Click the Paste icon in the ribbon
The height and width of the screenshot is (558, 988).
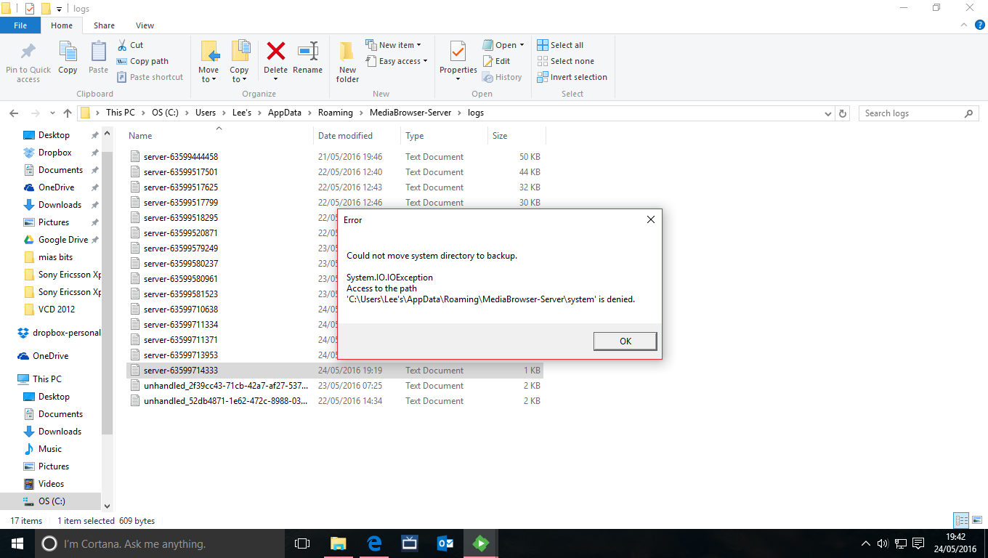(97, 58)
